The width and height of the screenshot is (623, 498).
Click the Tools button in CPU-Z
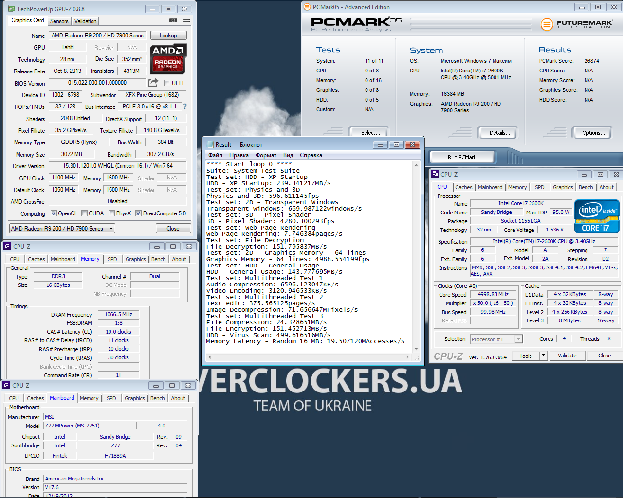click(x=526, y=356)
